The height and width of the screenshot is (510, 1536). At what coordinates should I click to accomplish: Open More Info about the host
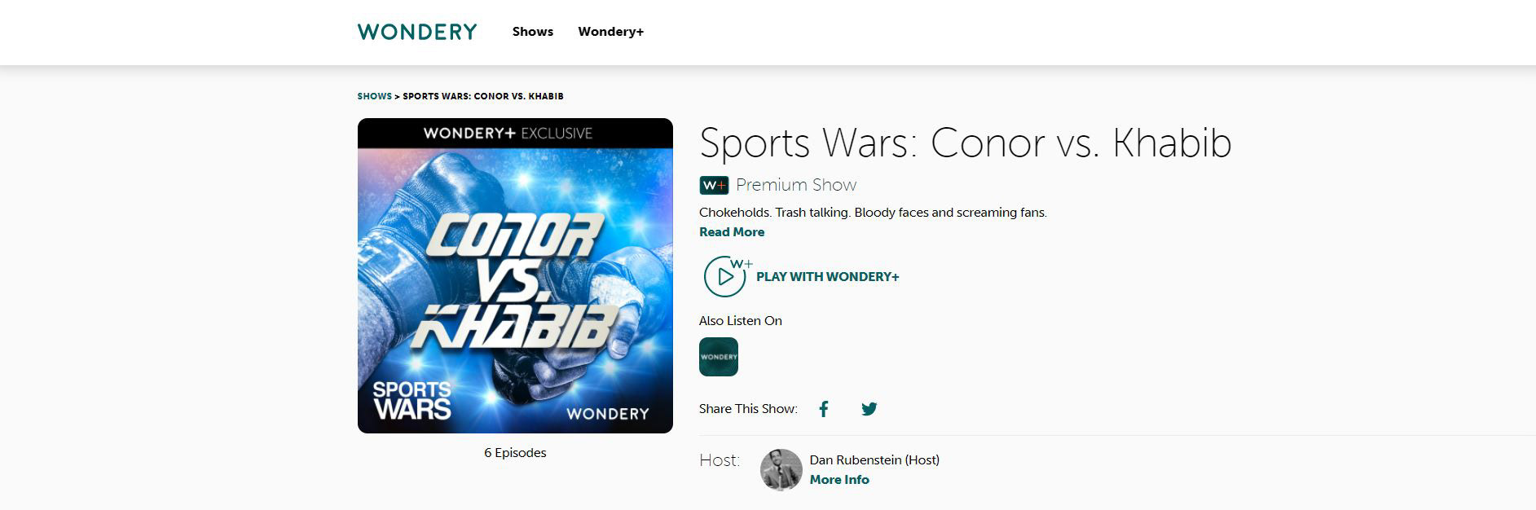click(x=839, y=480)
